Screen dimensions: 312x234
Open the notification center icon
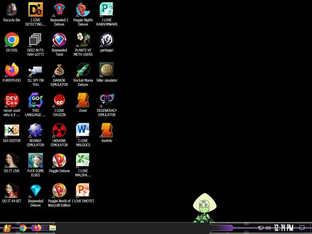point(302,228)
